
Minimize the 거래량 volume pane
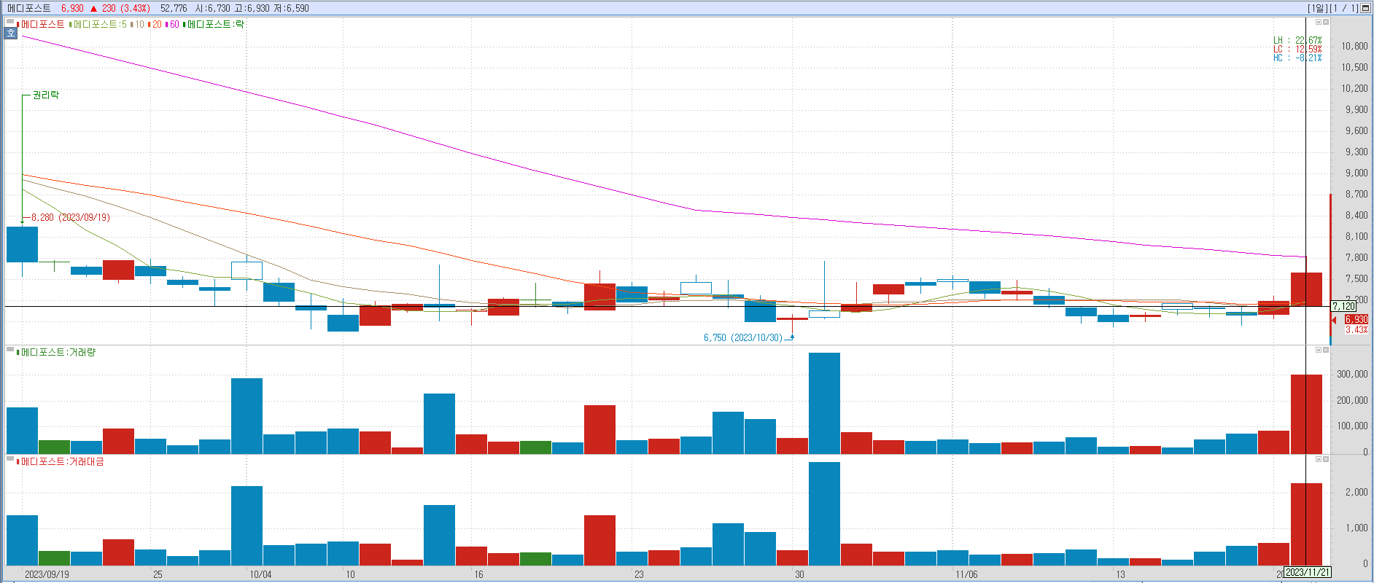coord(1319,350)
